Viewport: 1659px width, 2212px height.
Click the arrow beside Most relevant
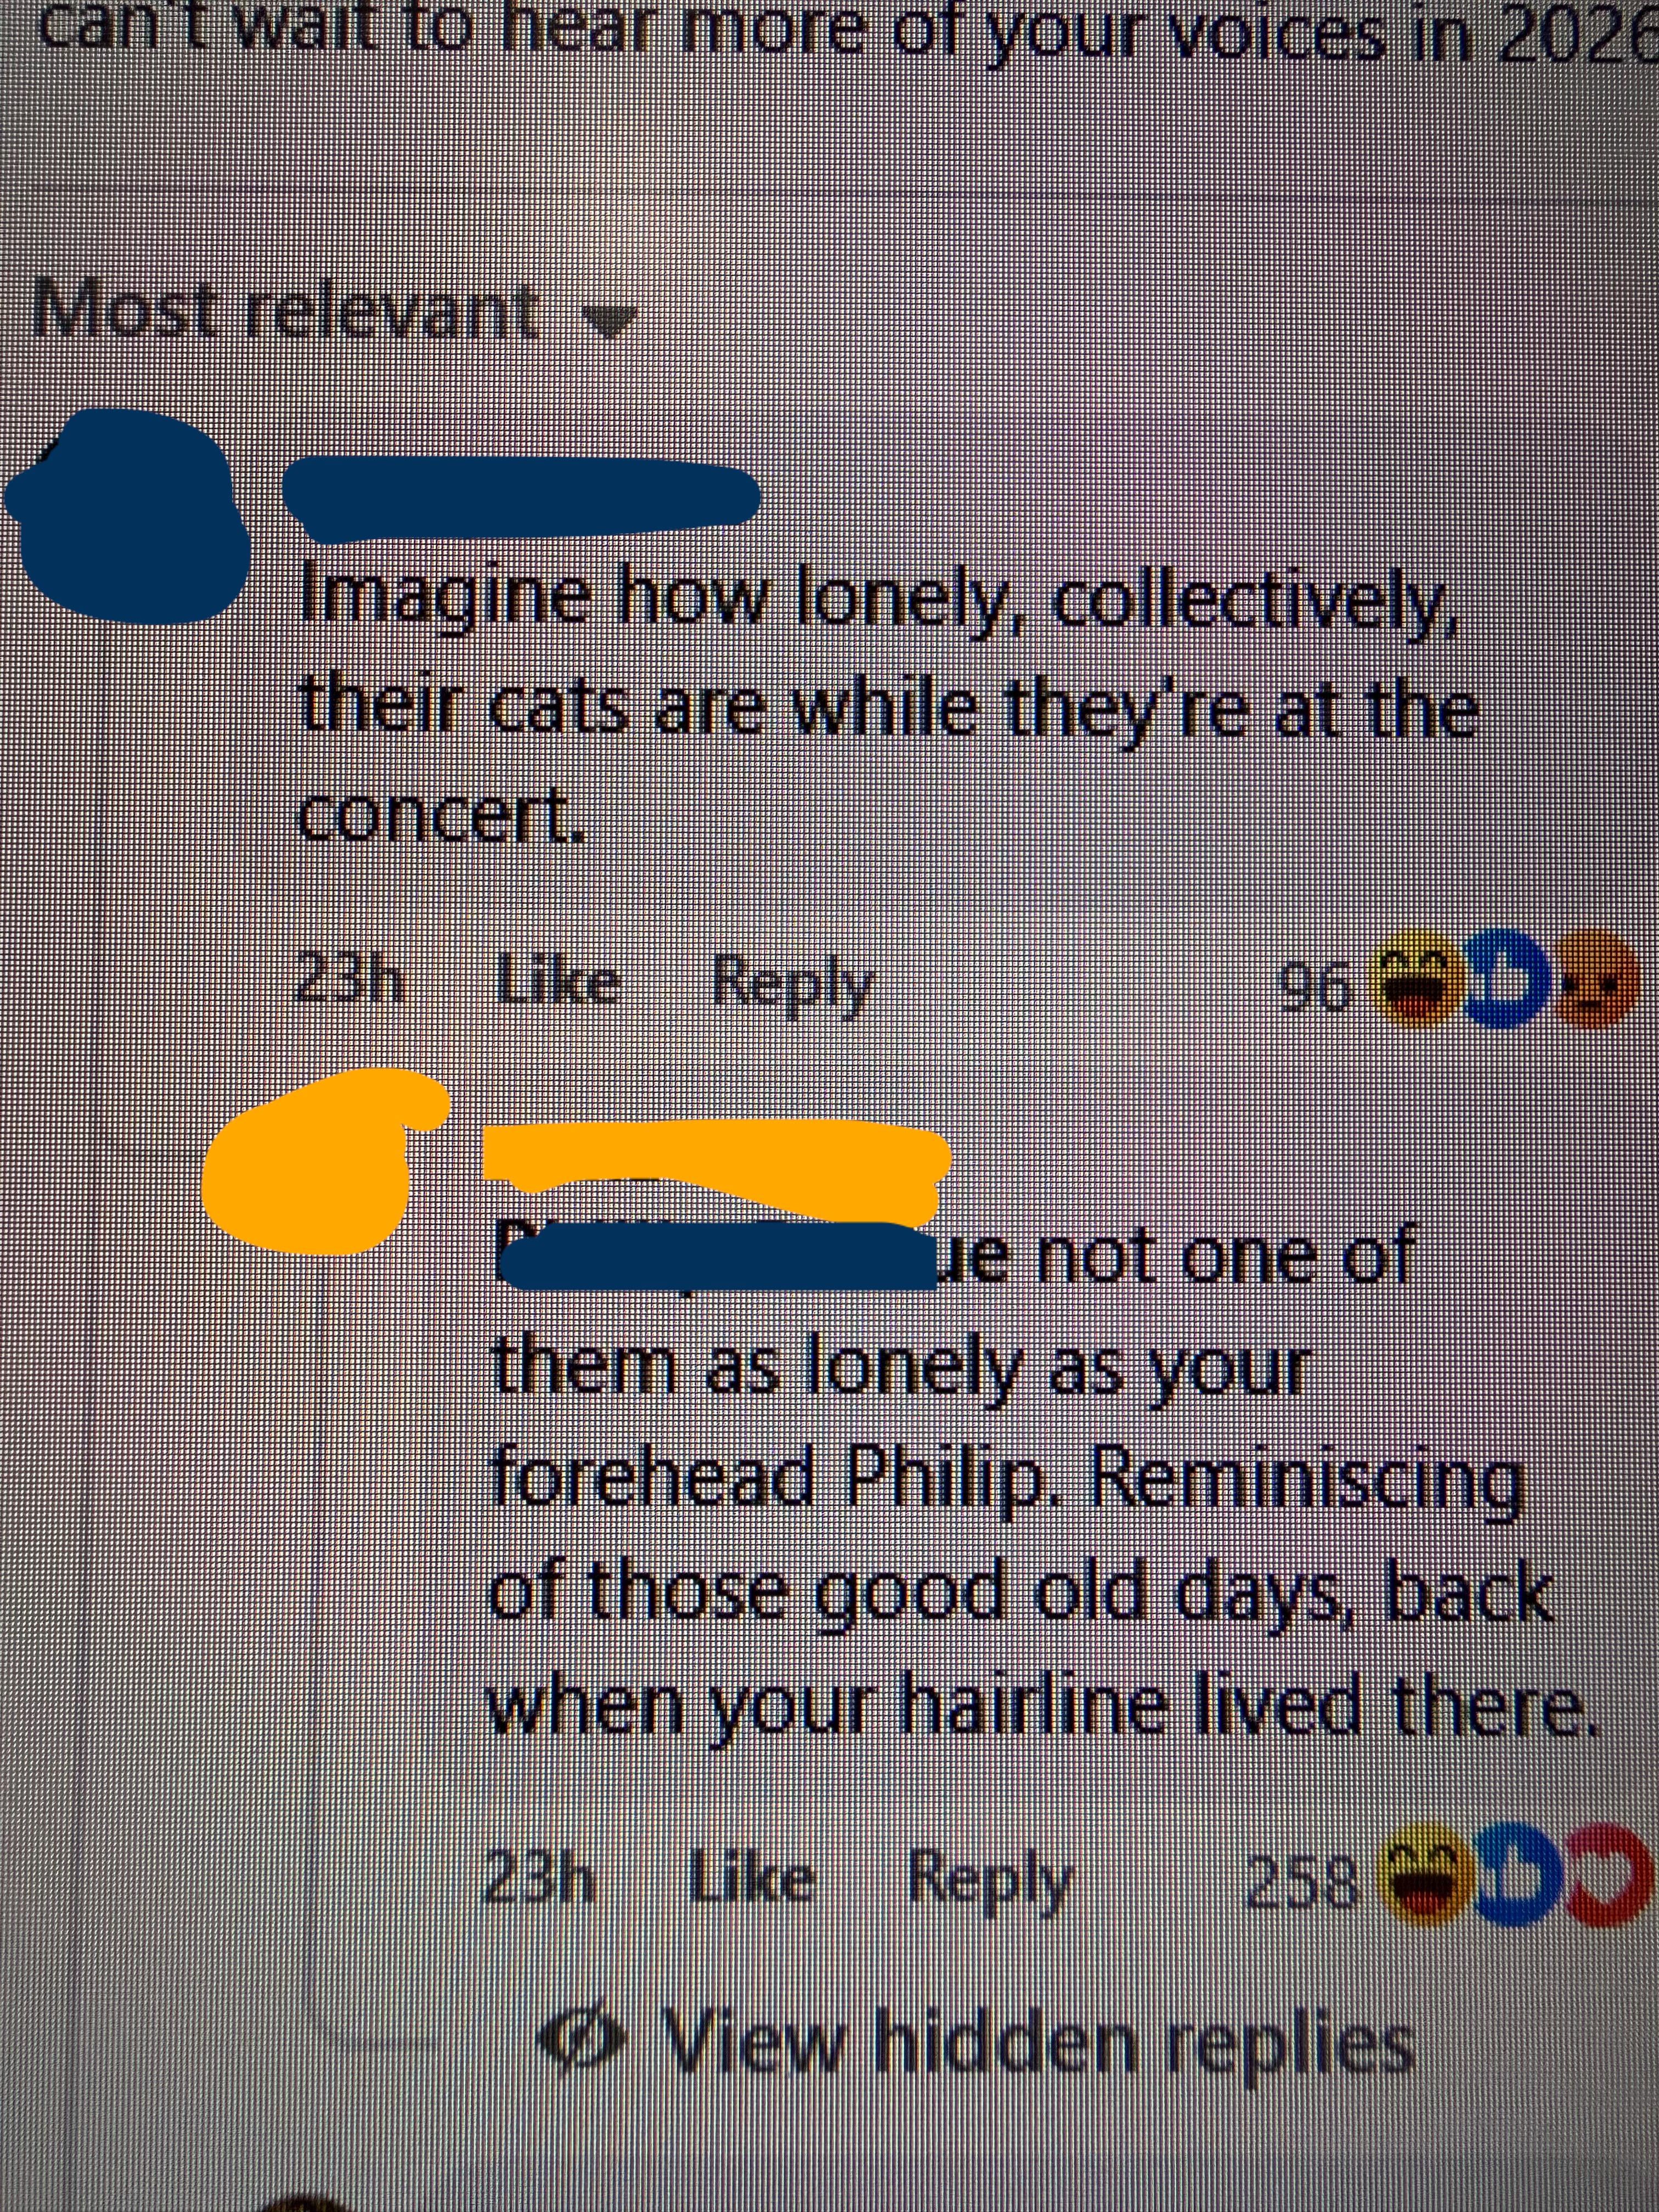click(609, 319)
